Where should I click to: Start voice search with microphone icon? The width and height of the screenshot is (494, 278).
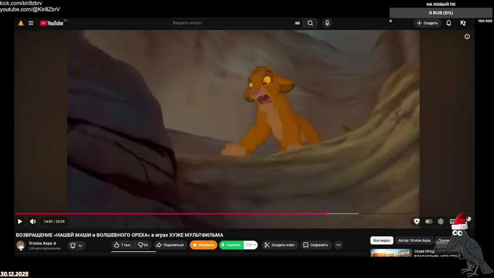[x=327, y=23]
